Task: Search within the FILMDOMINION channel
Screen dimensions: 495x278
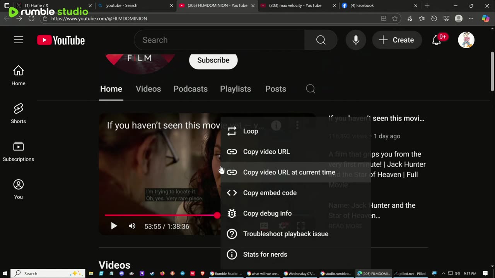Action: 311,89
